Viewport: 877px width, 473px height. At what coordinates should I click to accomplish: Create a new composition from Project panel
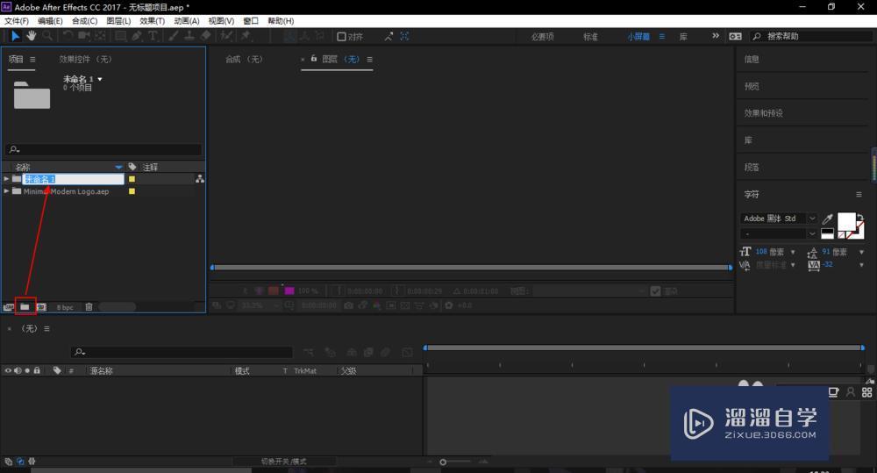pyautogui.click(x=41, y=307)
